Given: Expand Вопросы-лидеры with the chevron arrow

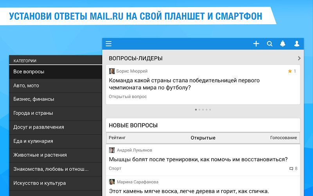Looking at the screenshot, I should point(299,58).
